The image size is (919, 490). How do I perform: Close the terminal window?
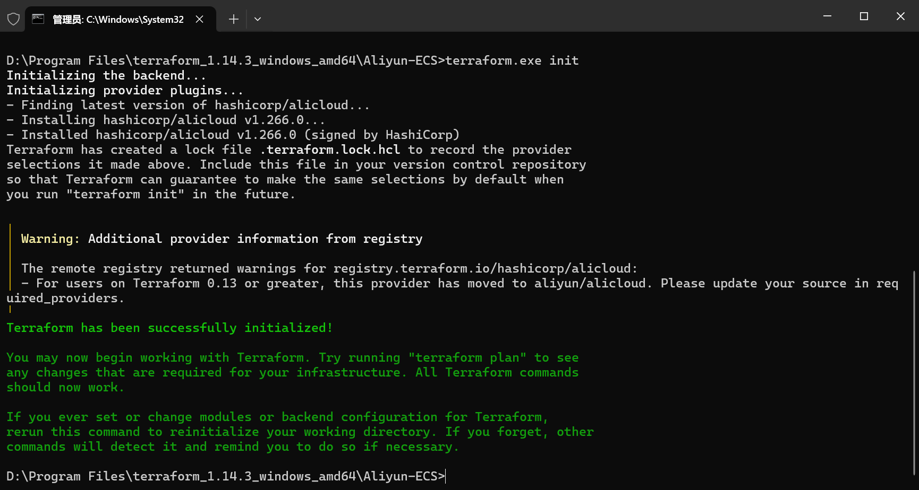coord(900,16)
